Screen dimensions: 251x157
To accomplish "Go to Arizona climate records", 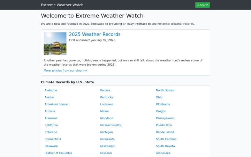I will tap(50, 111).
